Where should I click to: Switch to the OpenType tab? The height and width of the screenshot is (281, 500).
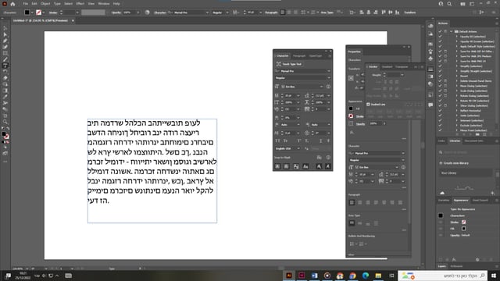[316, 55]
